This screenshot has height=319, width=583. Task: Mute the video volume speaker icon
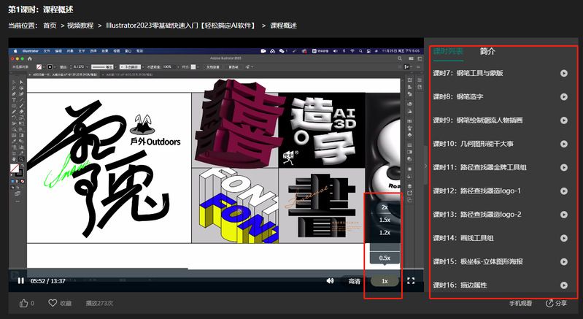(330, 280)
